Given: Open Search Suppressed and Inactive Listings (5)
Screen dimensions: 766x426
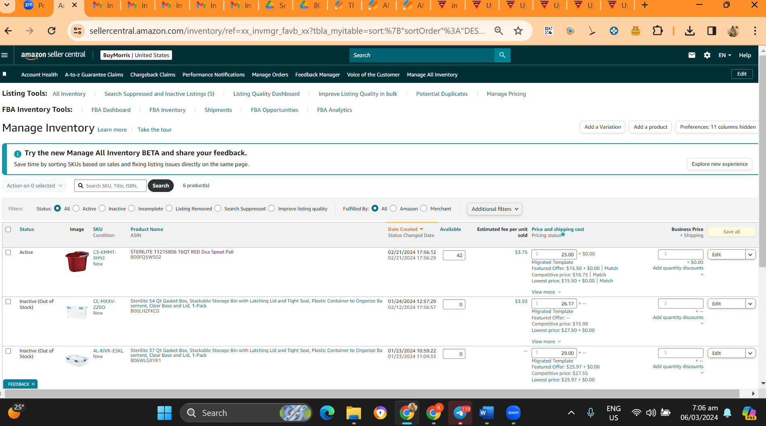Looking at the screenshot, I should pyautogui.click(x=160, y=94).
